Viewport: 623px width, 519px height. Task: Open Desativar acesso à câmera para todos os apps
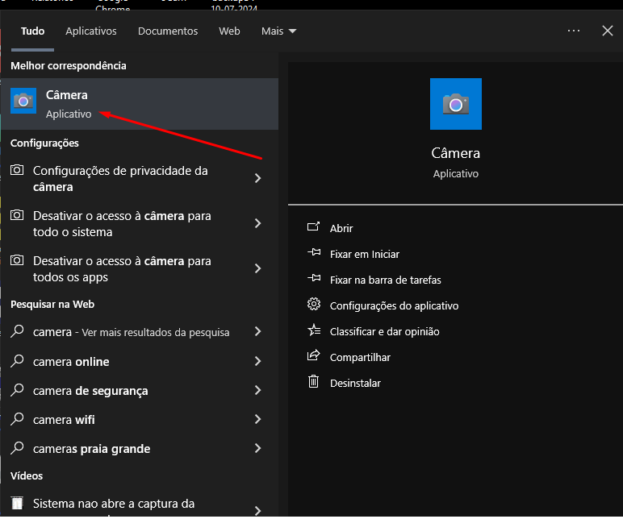(121, 269)
